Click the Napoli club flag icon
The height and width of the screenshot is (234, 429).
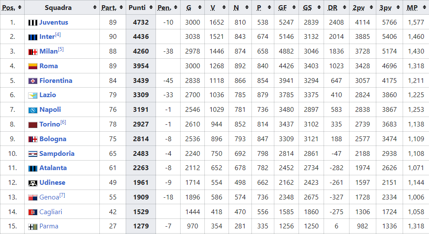click(x=33, y=110)
